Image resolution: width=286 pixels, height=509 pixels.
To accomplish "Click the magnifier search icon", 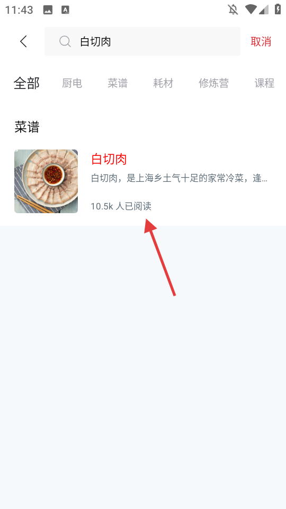I will 65,41.
